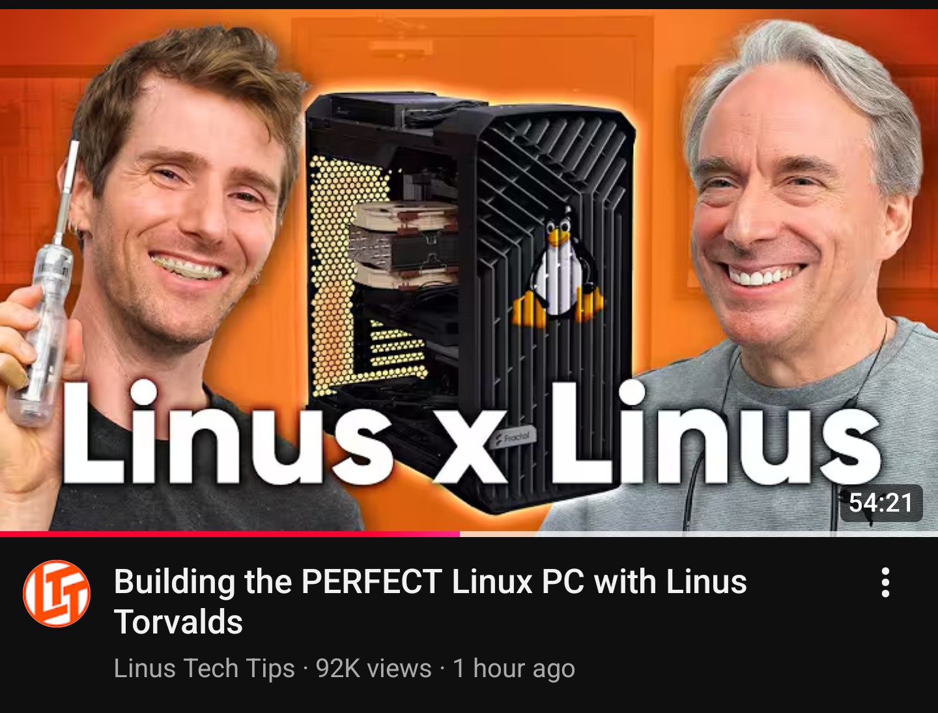Select the Linus Tech Tips channel name

pos(205,669)
